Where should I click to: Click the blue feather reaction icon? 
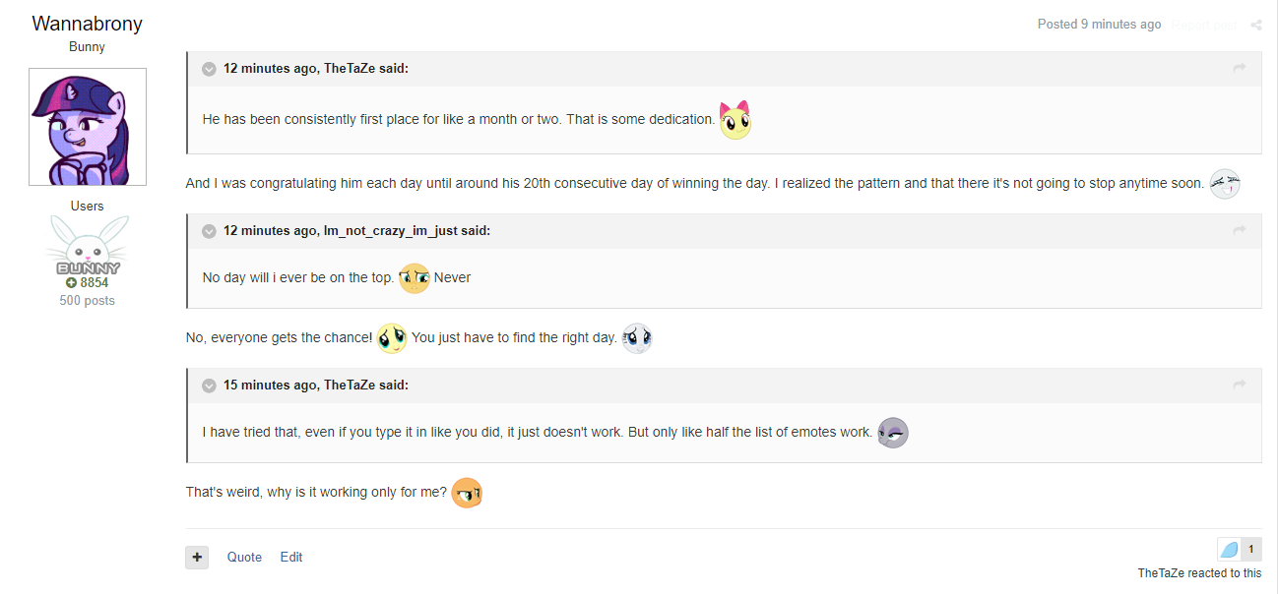pos(1229,550)
